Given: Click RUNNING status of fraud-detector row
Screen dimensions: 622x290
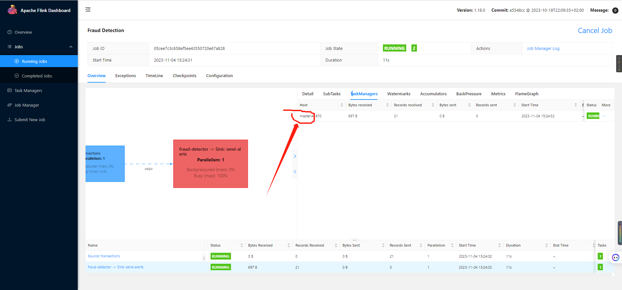Looking at the screenshot, I should click(x=221, y=267).
